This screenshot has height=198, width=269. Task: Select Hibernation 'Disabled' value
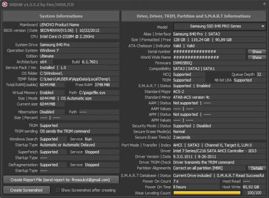tap(47, 112)
